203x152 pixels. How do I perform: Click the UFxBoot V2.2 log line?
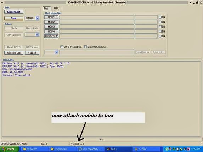36,63
